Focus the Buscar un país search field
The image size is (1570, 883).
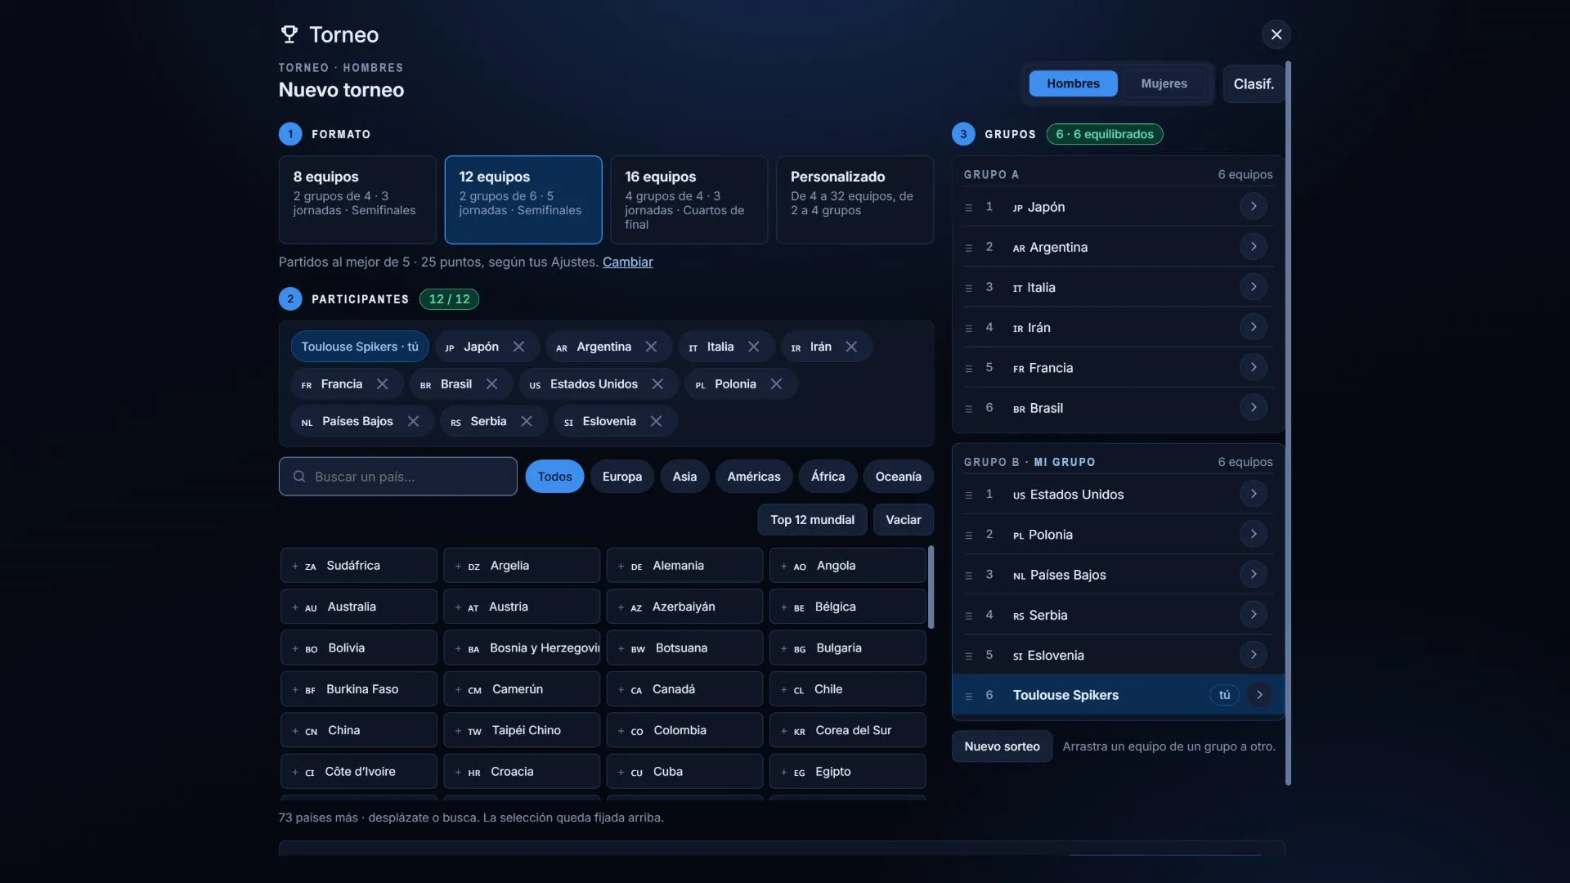click(398, 477)
